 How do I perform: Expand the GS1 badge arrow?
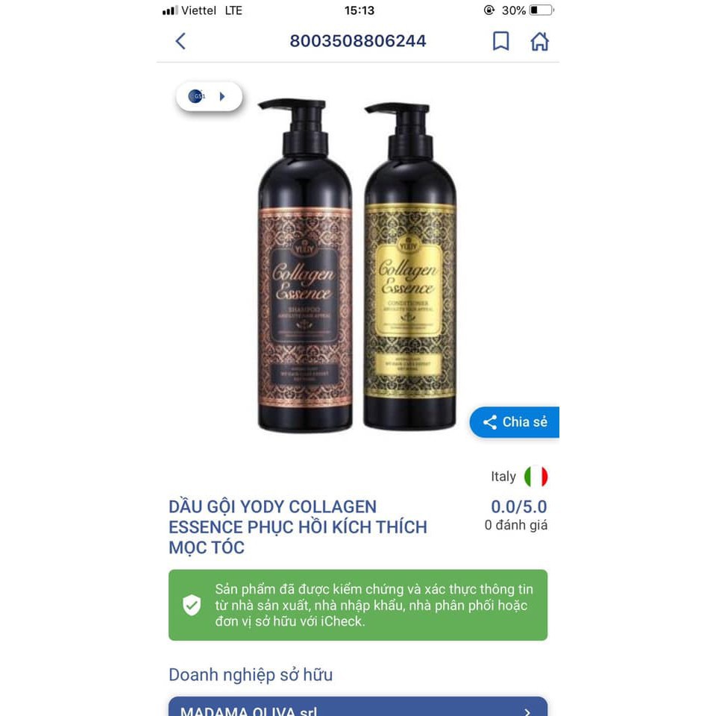tap(222, 96)
